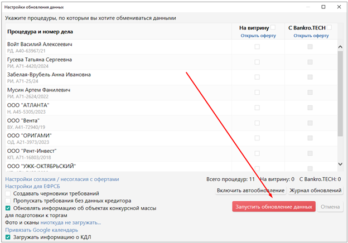The height and width of the screenshot is (243, 348).
Task: Check На витрину for ООО "Вента"
Action: coord(257,123)
